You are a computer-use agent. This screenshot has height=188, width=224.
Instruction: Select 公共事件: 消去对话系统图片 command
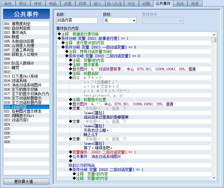(134, 156)
